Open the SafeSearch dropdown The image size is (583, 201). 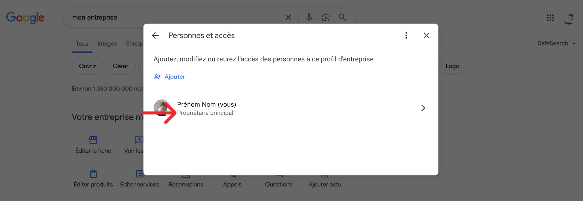point(557,43)
